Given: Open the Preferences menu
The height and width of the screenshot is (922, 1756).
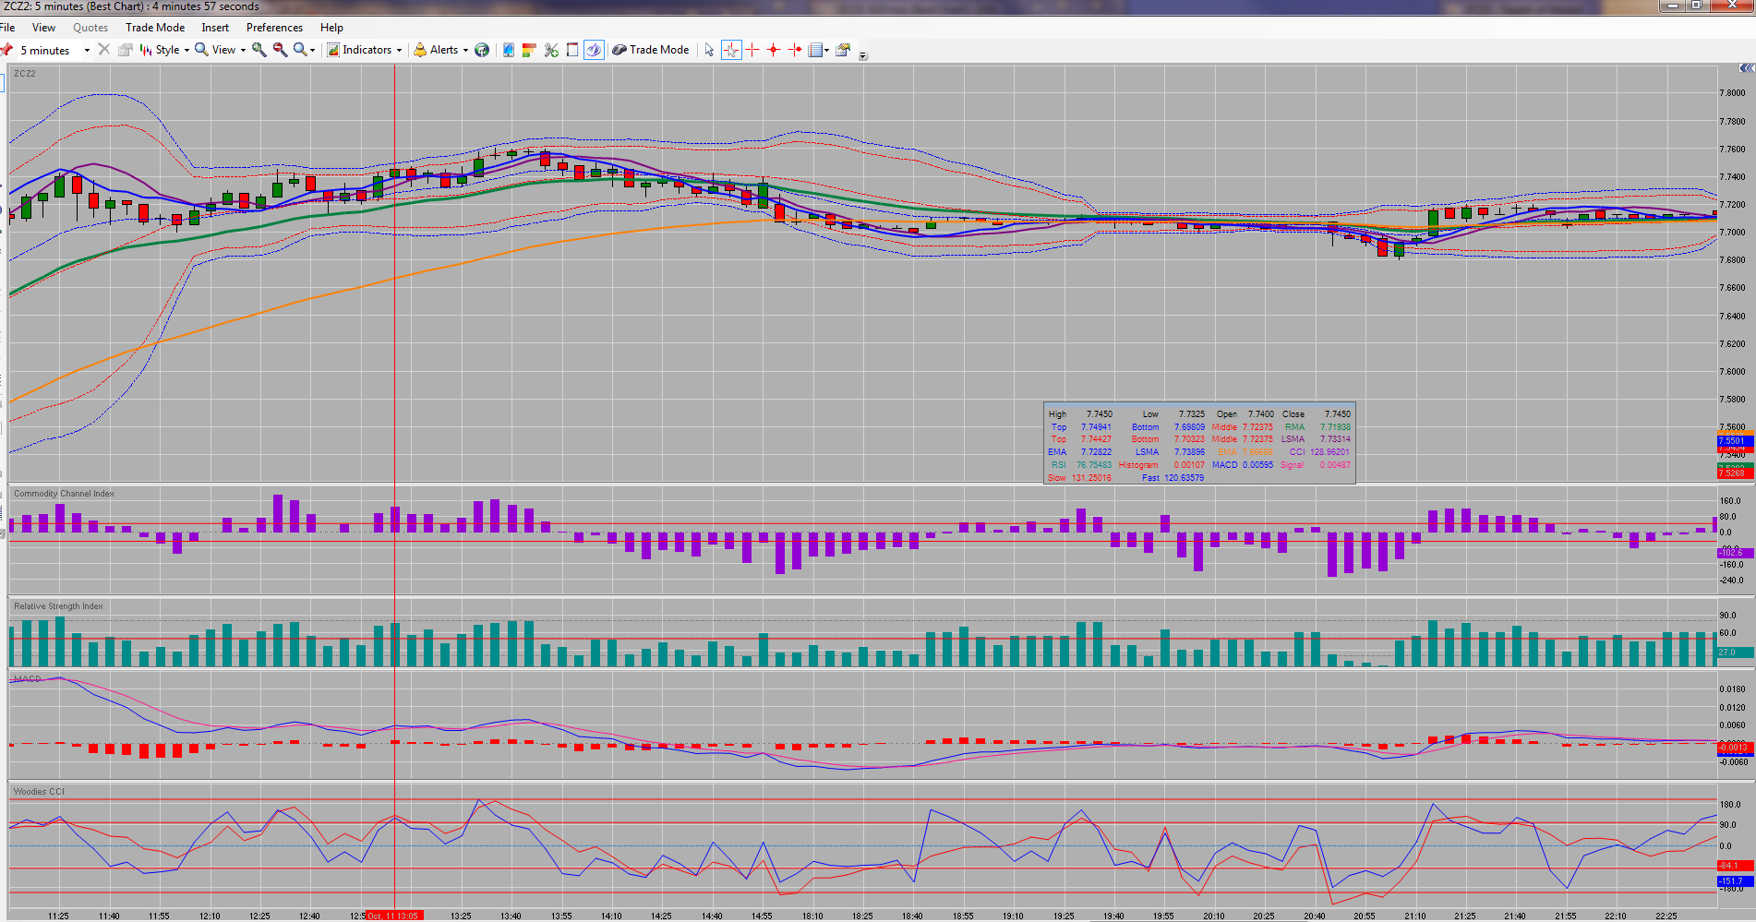Looking at the screenshot, I should coord(274,27).
